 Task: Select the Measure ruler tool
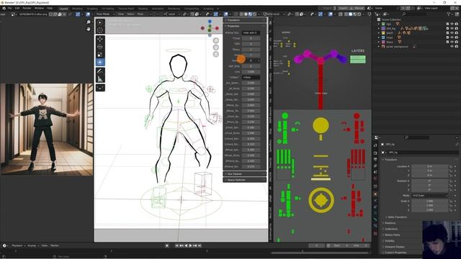click(x=100, y=78)
